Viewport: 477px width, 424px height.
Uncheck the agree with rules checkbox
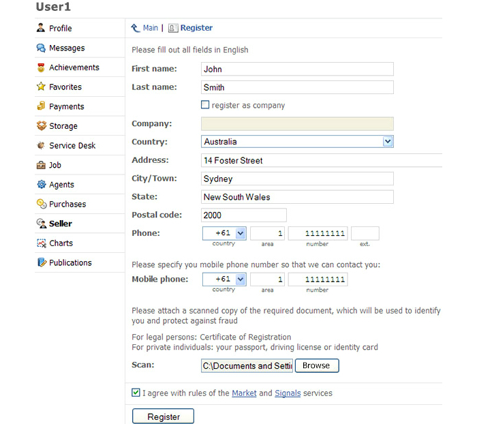pyautogui.click(x=136, y=393)
